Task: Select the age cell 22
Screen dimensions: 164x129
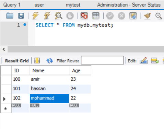Action: [80, 98]
